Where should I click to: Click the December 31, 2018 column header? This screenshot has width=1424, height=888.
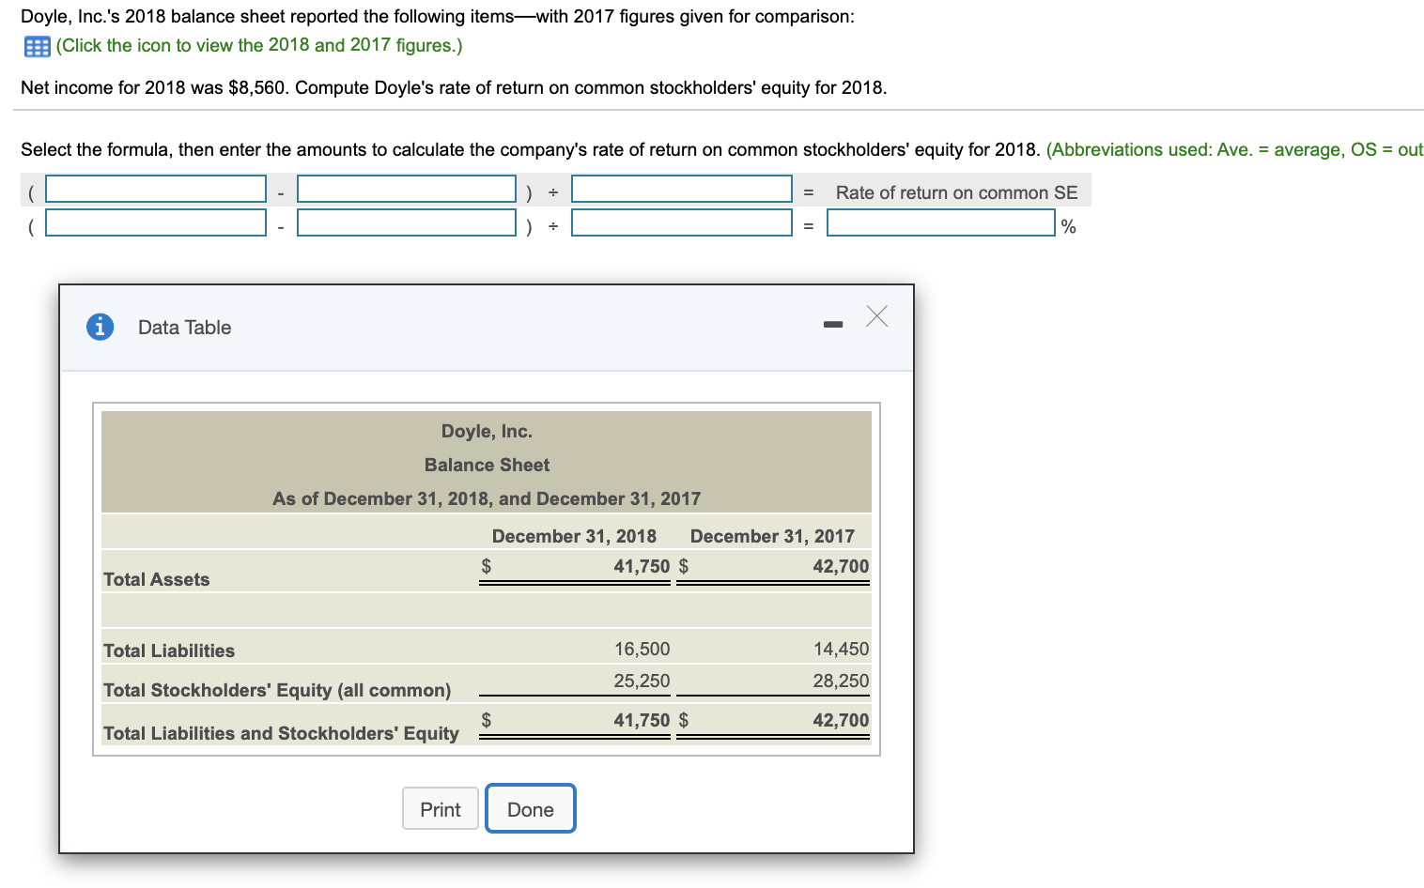pyautogui.click(x=574, y=536)
